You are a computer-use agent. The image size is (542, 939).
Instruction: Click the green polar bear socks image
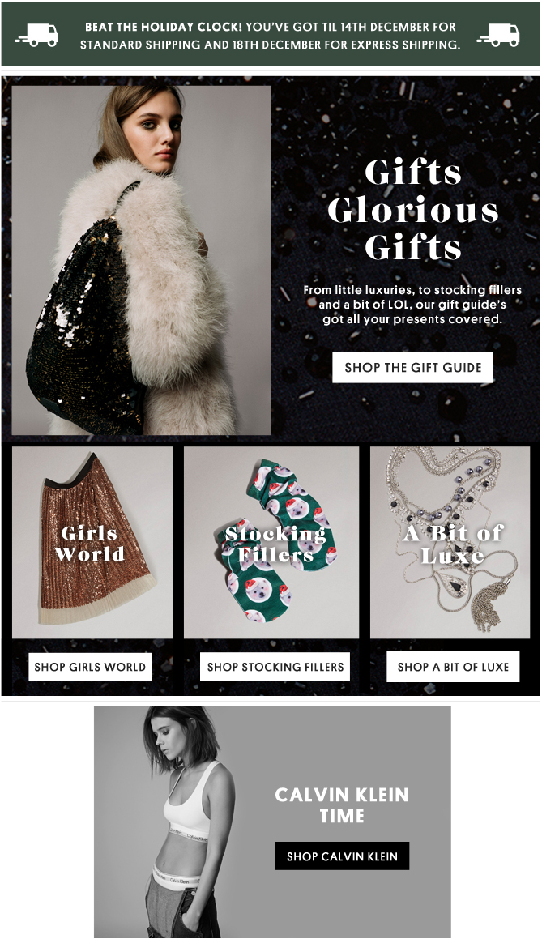click(271, 543)
